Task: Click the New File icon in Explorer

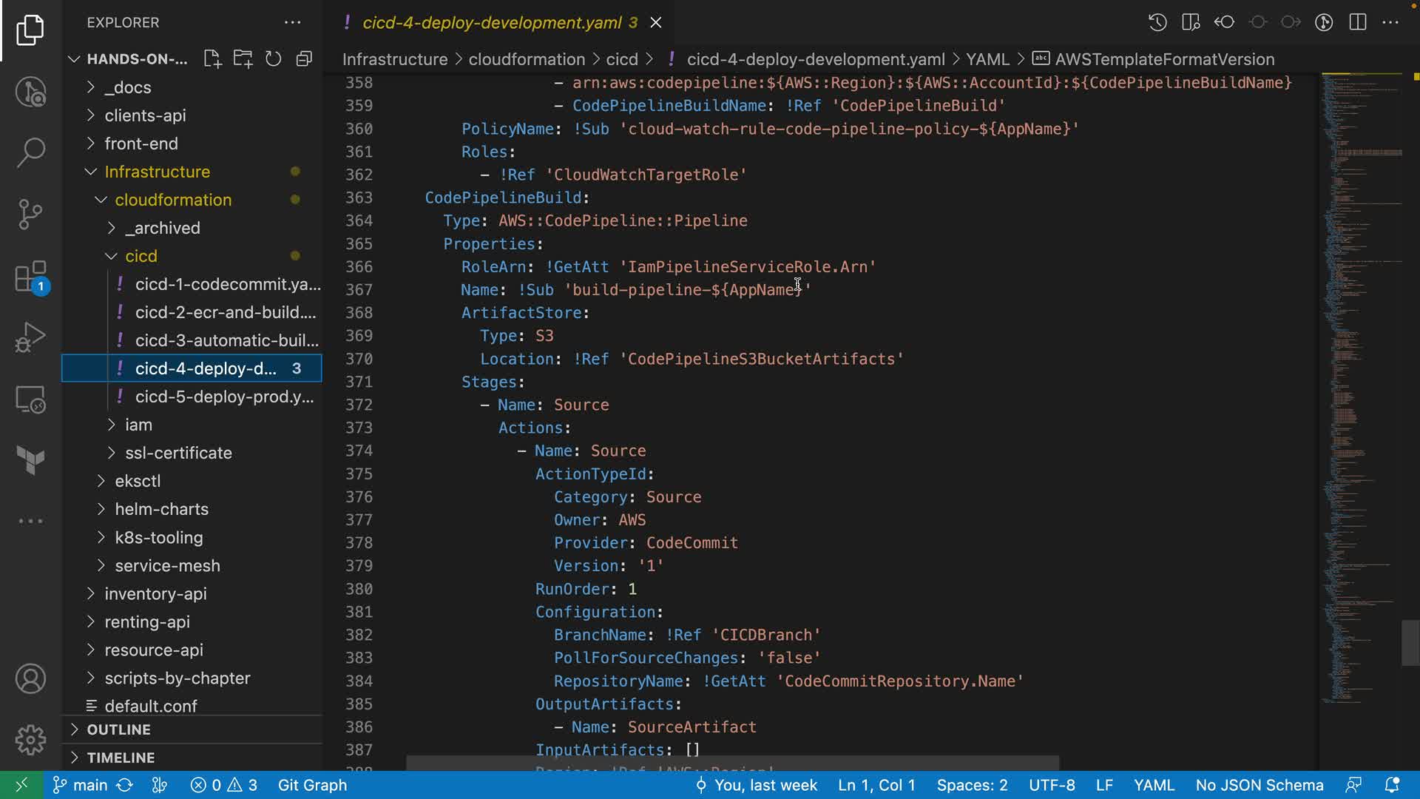Action: 212,59
